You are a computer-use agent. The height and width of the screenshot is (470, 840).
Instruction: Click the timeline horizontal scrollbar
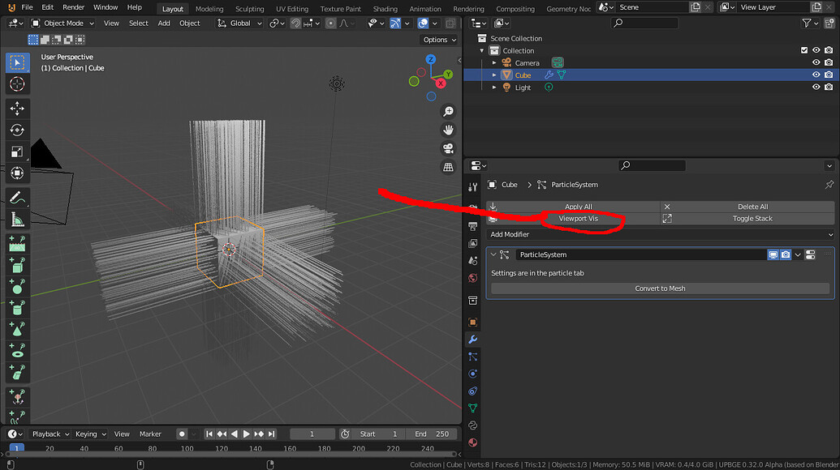230,455
